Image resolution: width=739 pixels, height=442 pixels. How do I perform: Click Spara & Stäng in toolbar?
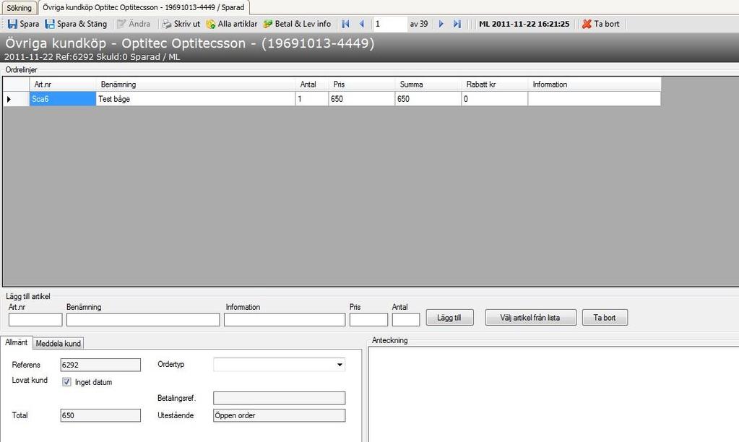click(76, 24)
